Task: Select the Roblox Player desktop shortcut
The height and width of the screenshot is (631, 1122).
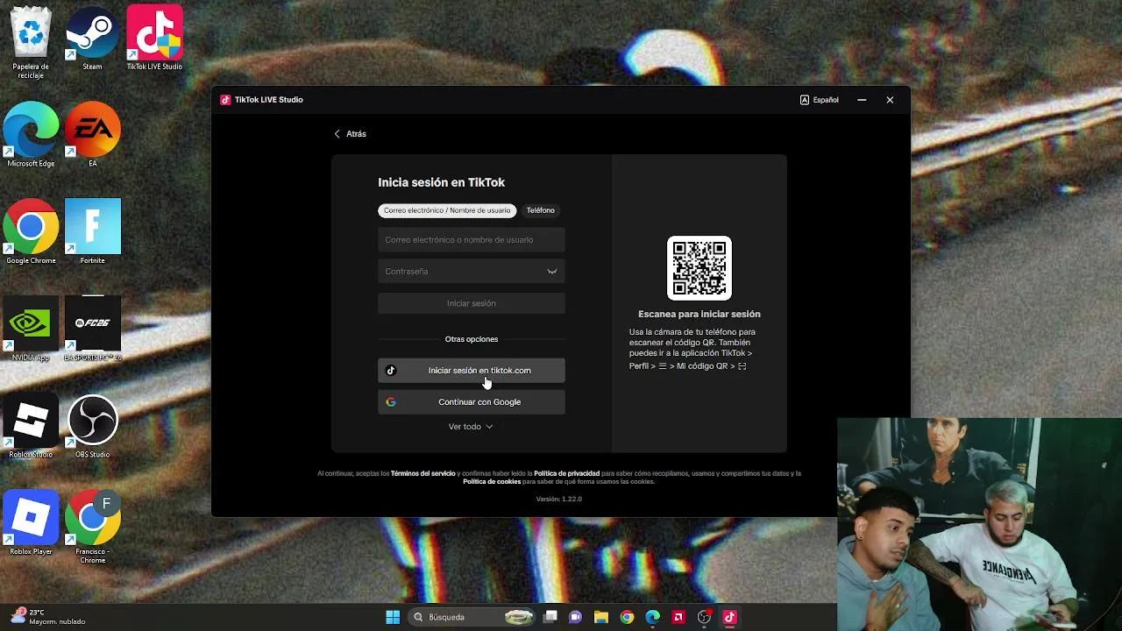Action: [31, 523]
